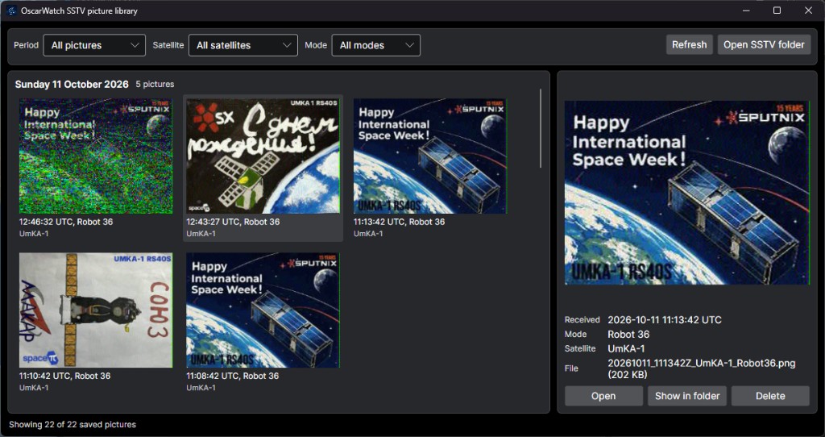The height and width of the screenshot is (437, 825).
Task: Open the Mode dropdown showing All modes
Action: 375,45
